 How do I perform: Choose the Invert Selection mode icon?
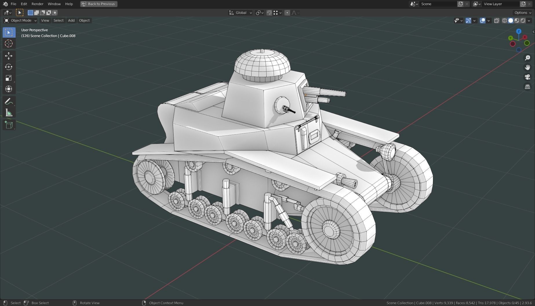click(49, 13)
